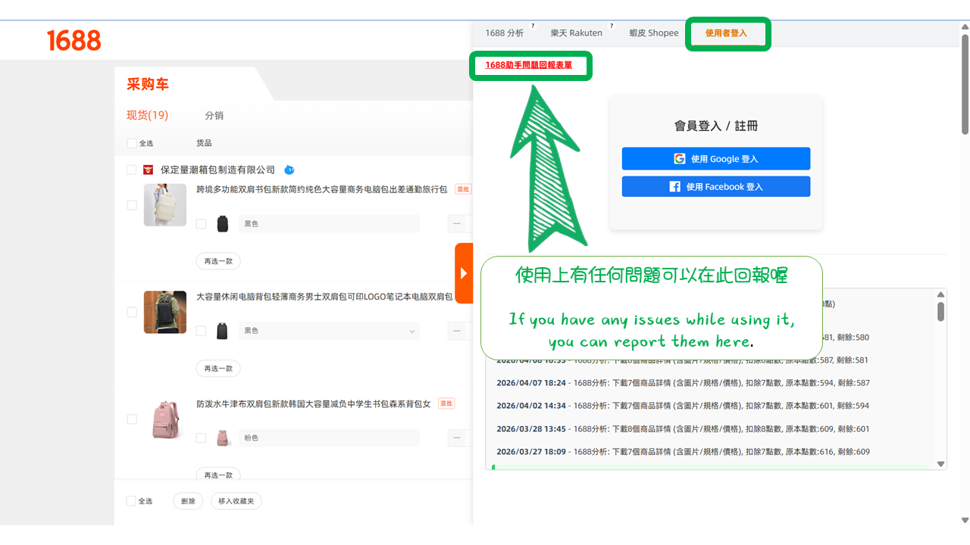Select the 采购车 tab
The image size is (970, 545).
[148, 85]
